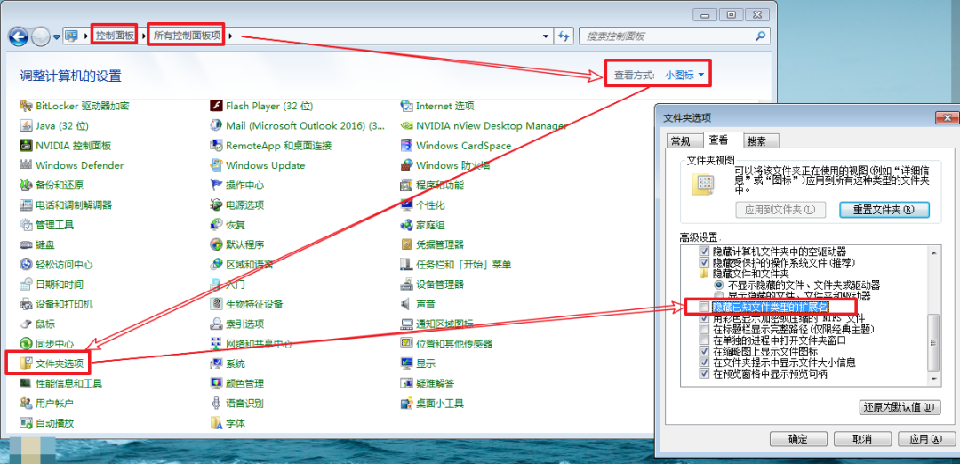Image resolution: width=960 pixels, height=464 pixels.
Task: Click the 确定 button
Action: point(798,439)
